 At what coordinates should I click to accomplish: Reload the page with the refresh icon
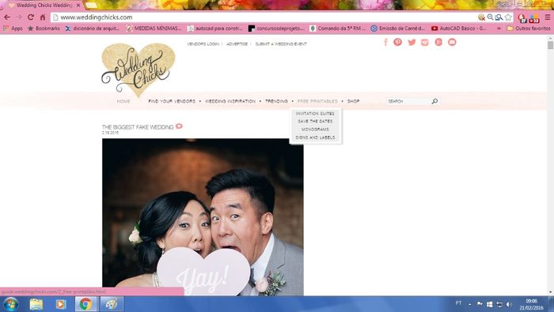click(31, 17)
